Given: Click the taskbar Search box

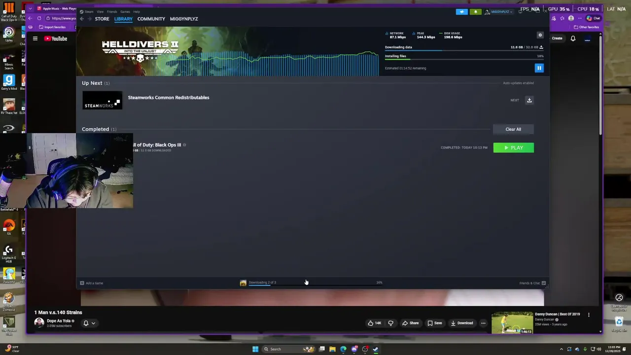Looking at the screenshot, I should [289, 349].
